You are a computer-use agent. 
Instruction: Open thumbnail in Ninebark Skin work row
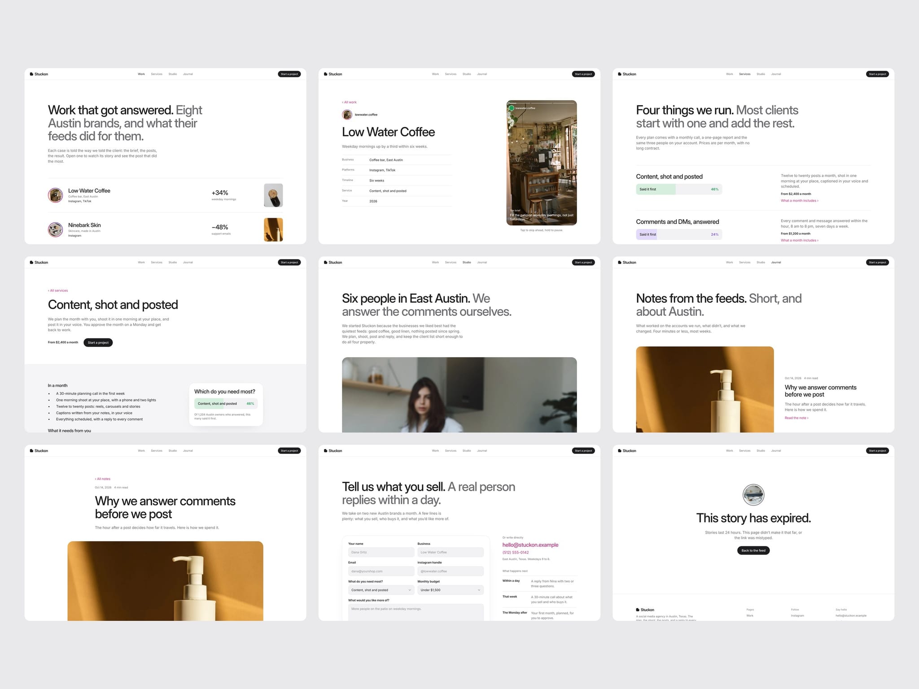coord(273,230)
